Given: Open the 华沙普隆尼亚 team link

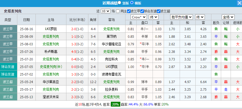Looking at the screenshot, I should pyautogui.click(x=111, y=44).
